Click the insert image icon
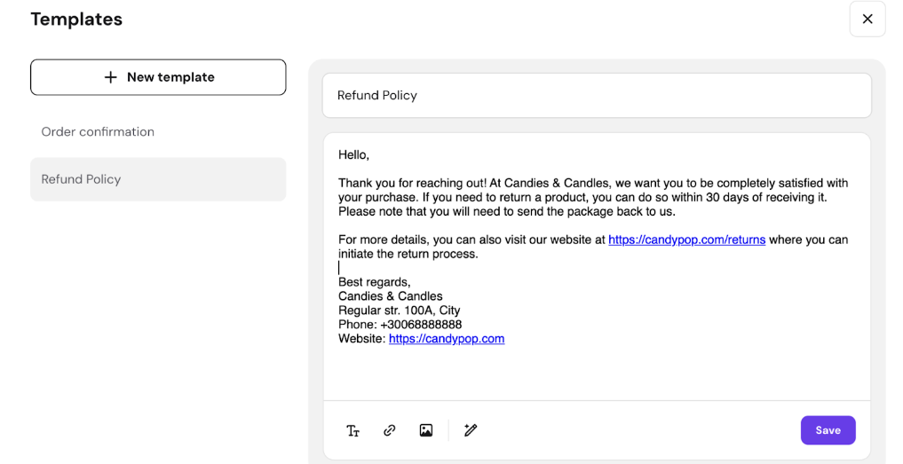This screenshot has height=464, width=903. 426,430
